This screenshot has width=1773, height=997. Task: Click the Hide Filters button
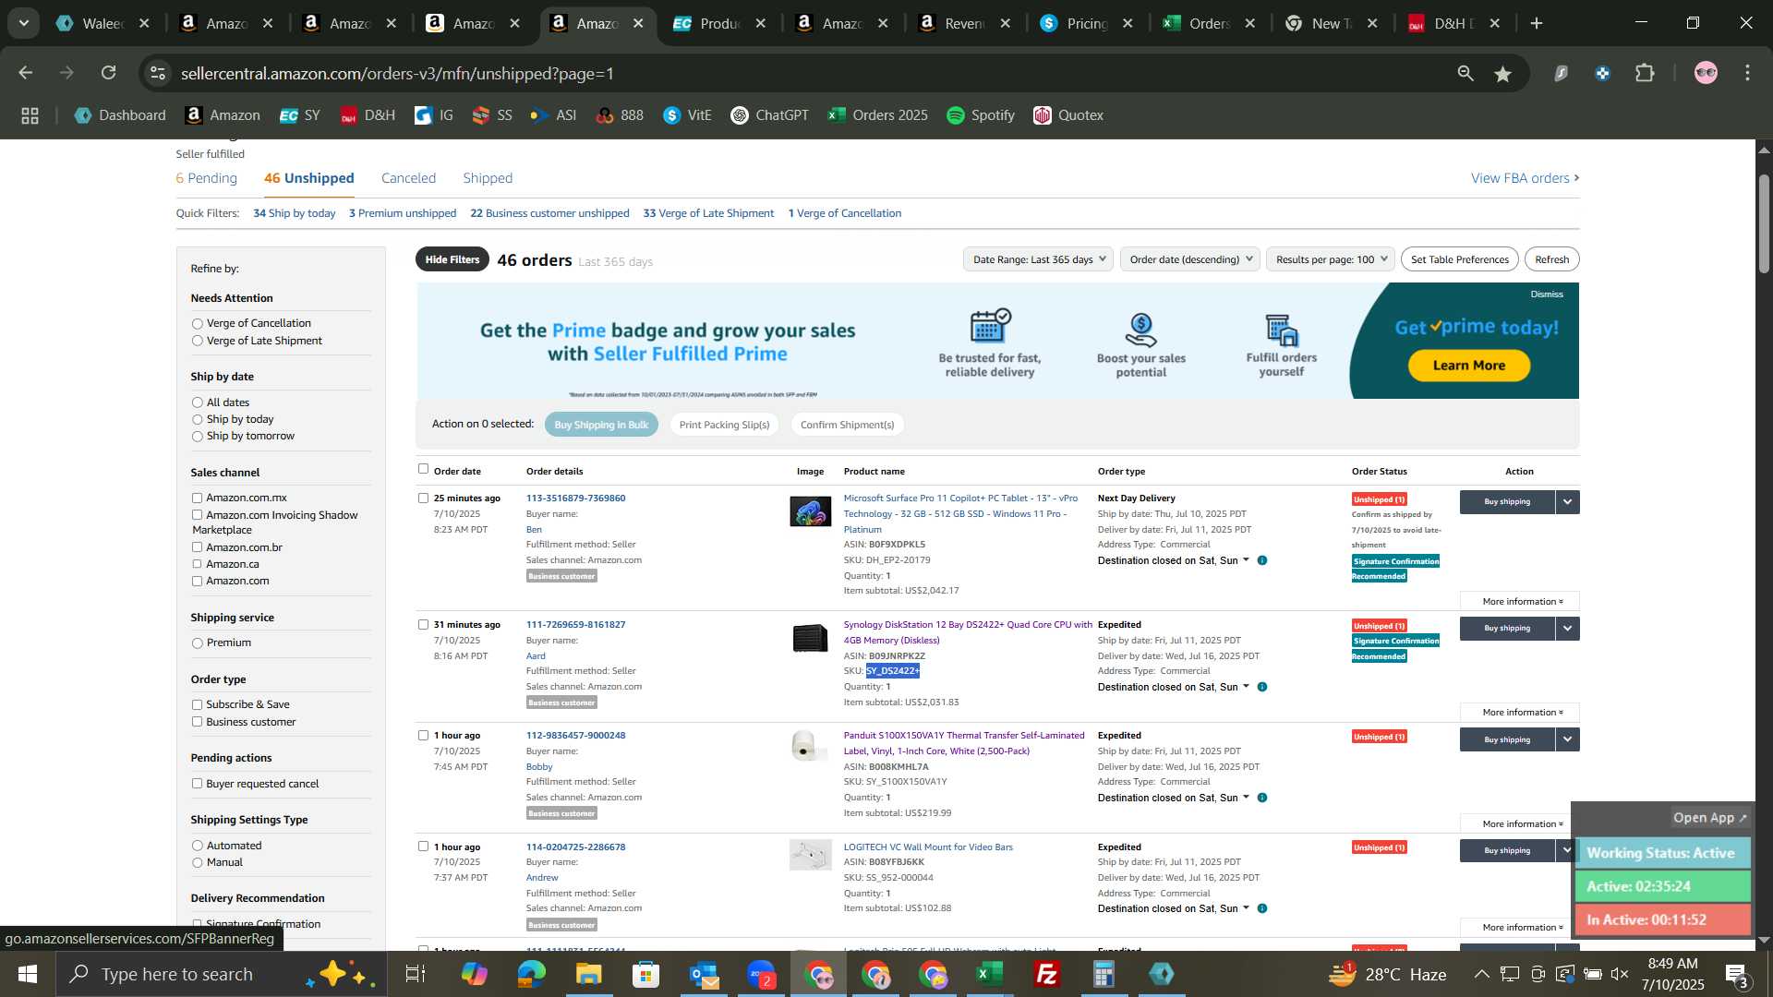pos(452,259)
